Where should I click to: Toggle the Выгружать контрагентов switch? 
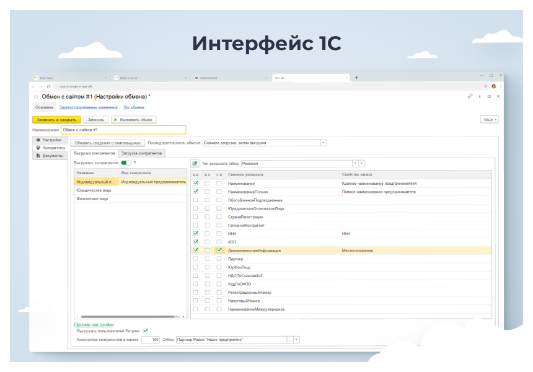pyautogui.click(x=125, y=162)
